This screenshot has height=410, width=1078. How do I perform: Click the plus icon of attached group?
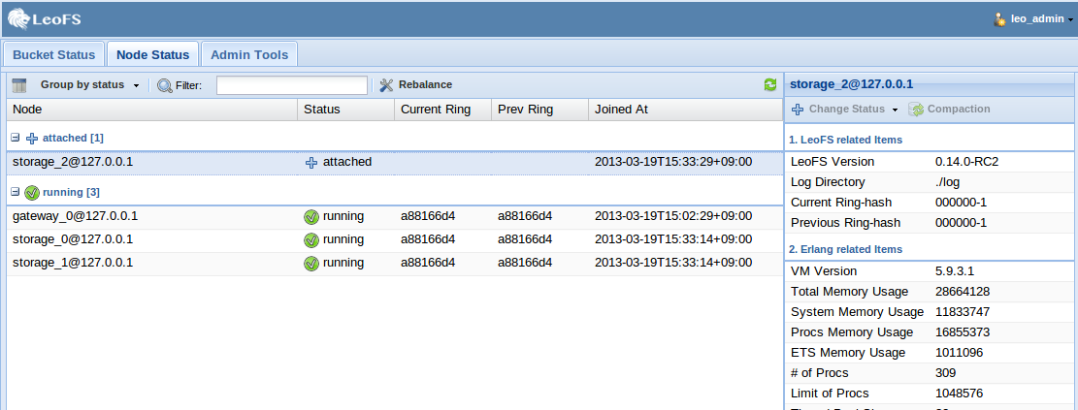(32, 138)
